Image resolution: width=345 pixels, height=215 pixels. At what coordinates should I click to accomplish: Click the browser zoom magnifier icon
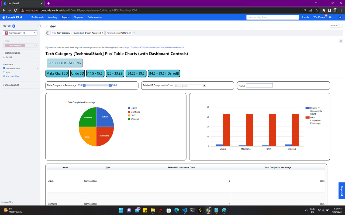pos(305,10)
